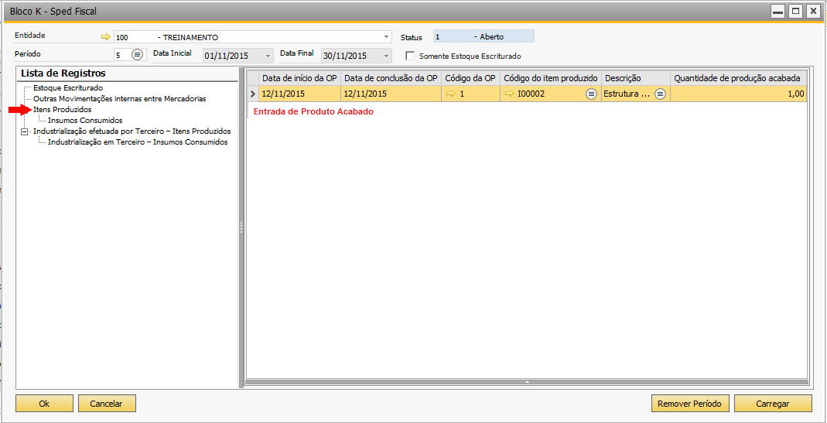The image size is (827, 423).
Task: Open the Descrição cell chooser icon
Action: (660, 94)
